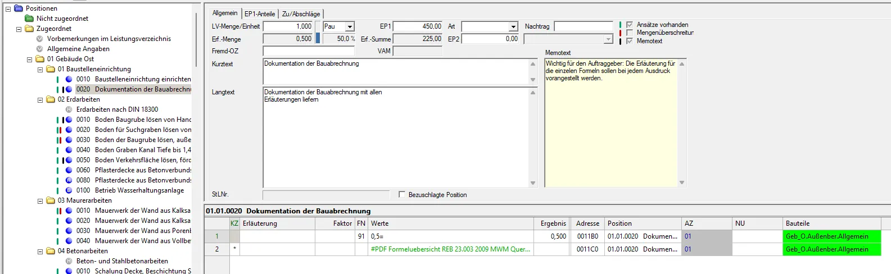
Task: Click grey H icon of Beton- und Stahlbetonarbeiten
Action: pyautogui.click(x=69, y=261)
